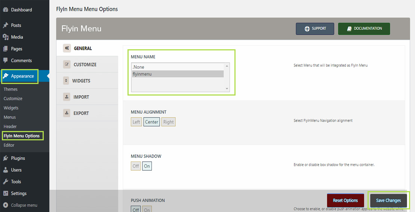
Task: Click the Tools wrench icon
Action: (x=5, y=182)
